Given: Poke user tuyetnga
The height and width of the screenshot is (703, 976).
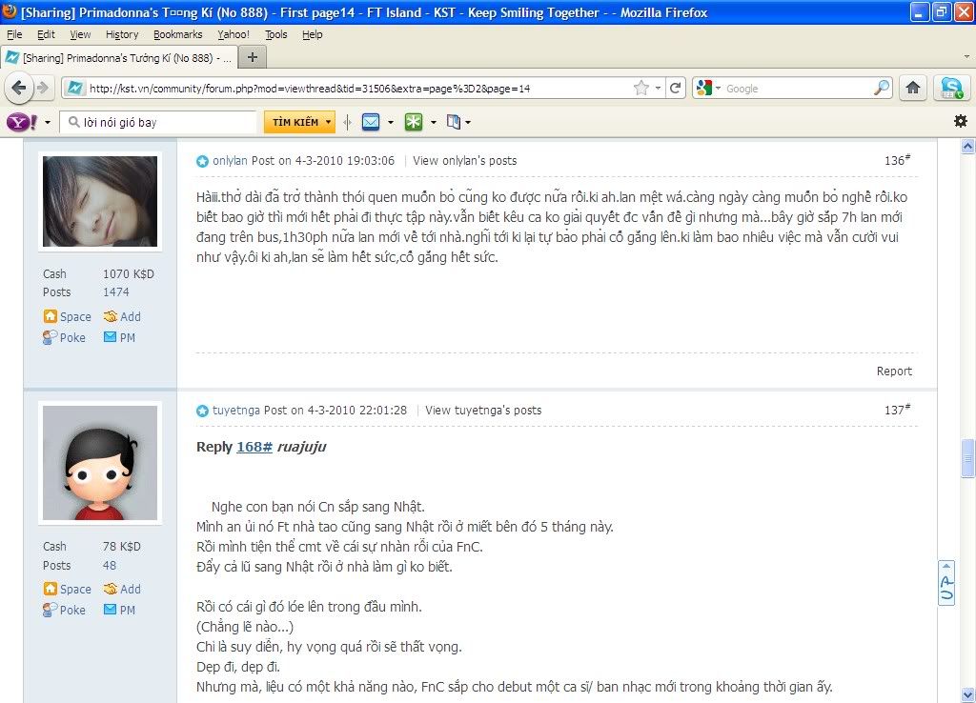Looking at the screenshot, I should (x=64, y=610).
